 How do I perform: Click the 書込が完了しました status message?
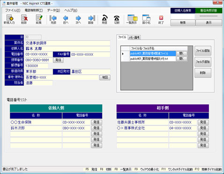[x=15, y=169]
